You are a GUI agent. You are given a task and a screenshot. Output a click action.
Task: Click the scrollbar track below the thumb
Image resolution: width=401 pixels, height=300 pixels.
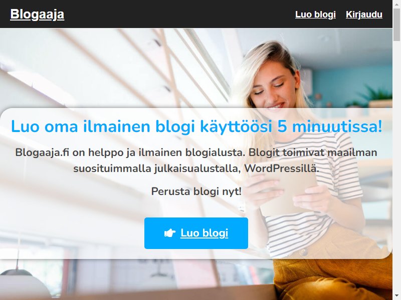396,166
